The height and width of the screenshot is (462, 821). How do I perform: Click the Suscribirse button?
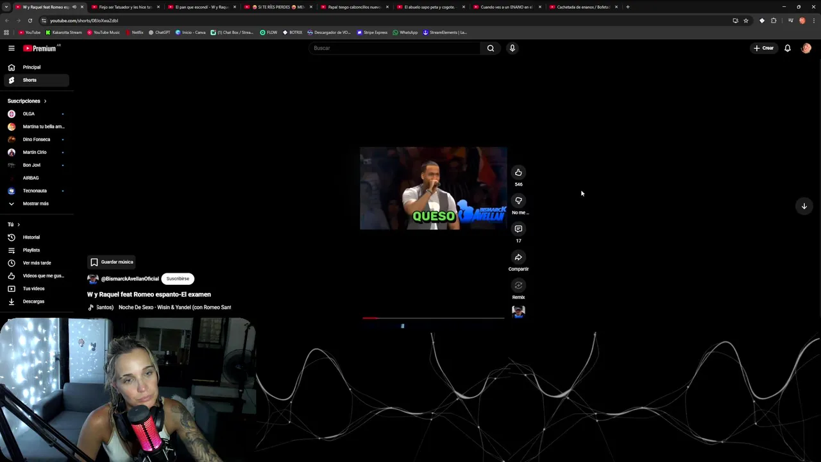coord(178,278)
